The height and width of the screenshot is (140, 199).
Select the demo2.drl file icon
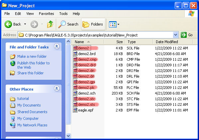[x=75, y=76]
